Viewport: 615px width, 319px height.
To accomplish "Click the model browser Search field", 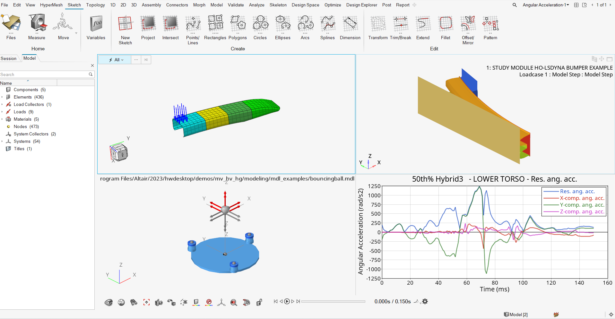I will point(44,74).
